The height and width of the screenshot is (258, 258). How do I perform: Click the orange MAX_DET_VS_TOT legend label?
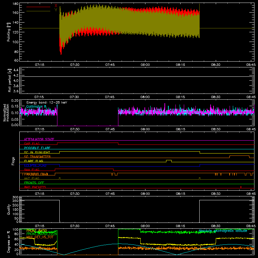click(40, 237)
